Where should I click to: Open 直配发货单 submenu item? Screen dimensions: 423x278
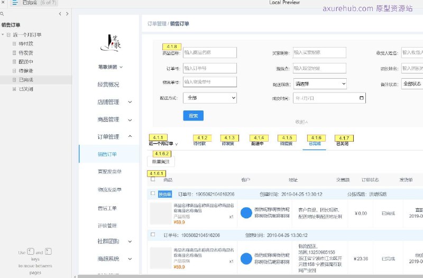pos(109,171)
